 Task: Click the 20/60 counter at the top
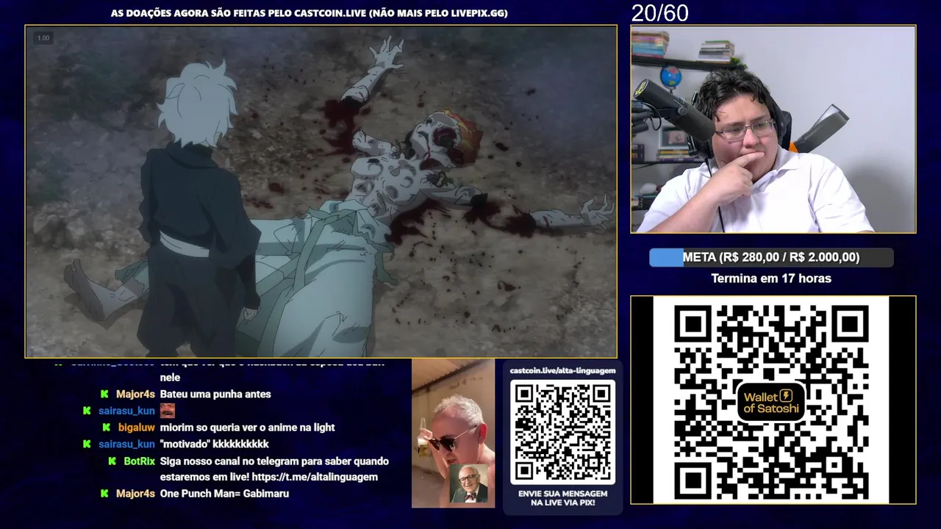click(x=659, y=13)
